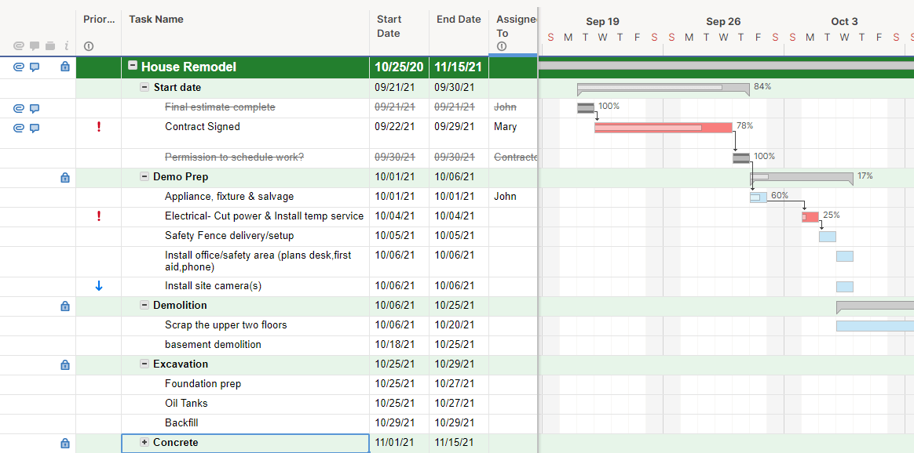Screen dimensions: 914x453
Task: Open attachments on the House Remodel row
Action: pos(19,67)
